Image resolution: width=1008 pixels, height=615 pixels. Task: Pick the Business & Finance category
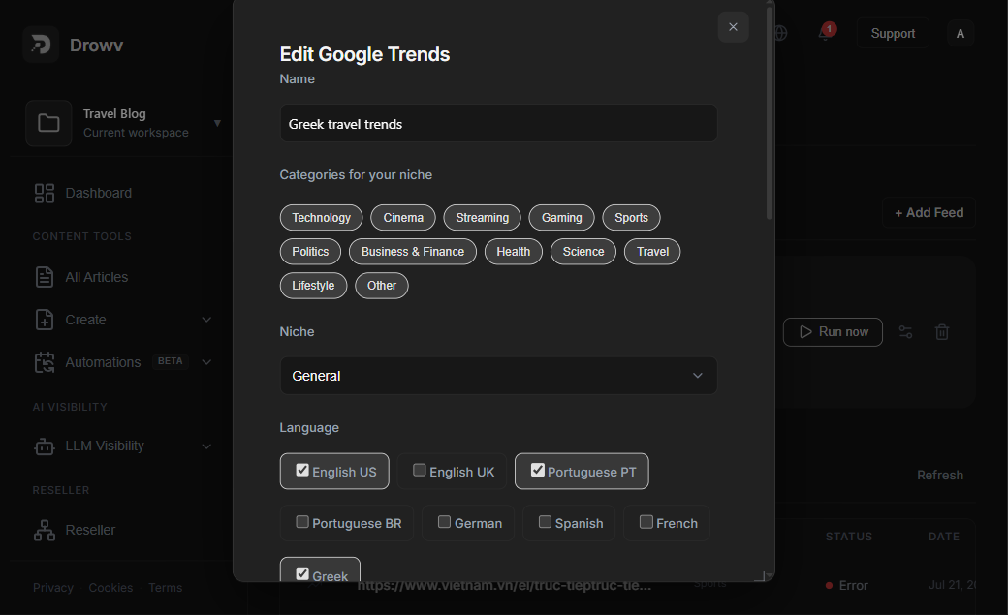(x=413, y=252)
